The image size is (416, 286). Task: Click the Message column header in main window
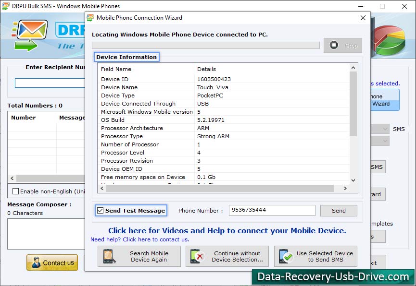71,118
